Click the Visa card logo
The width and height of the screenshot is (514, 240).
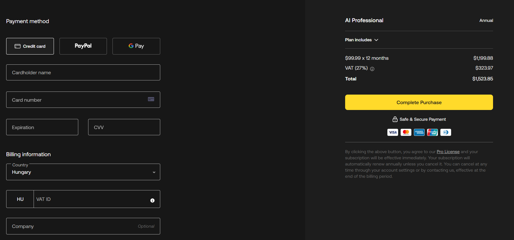pos(393,132)
